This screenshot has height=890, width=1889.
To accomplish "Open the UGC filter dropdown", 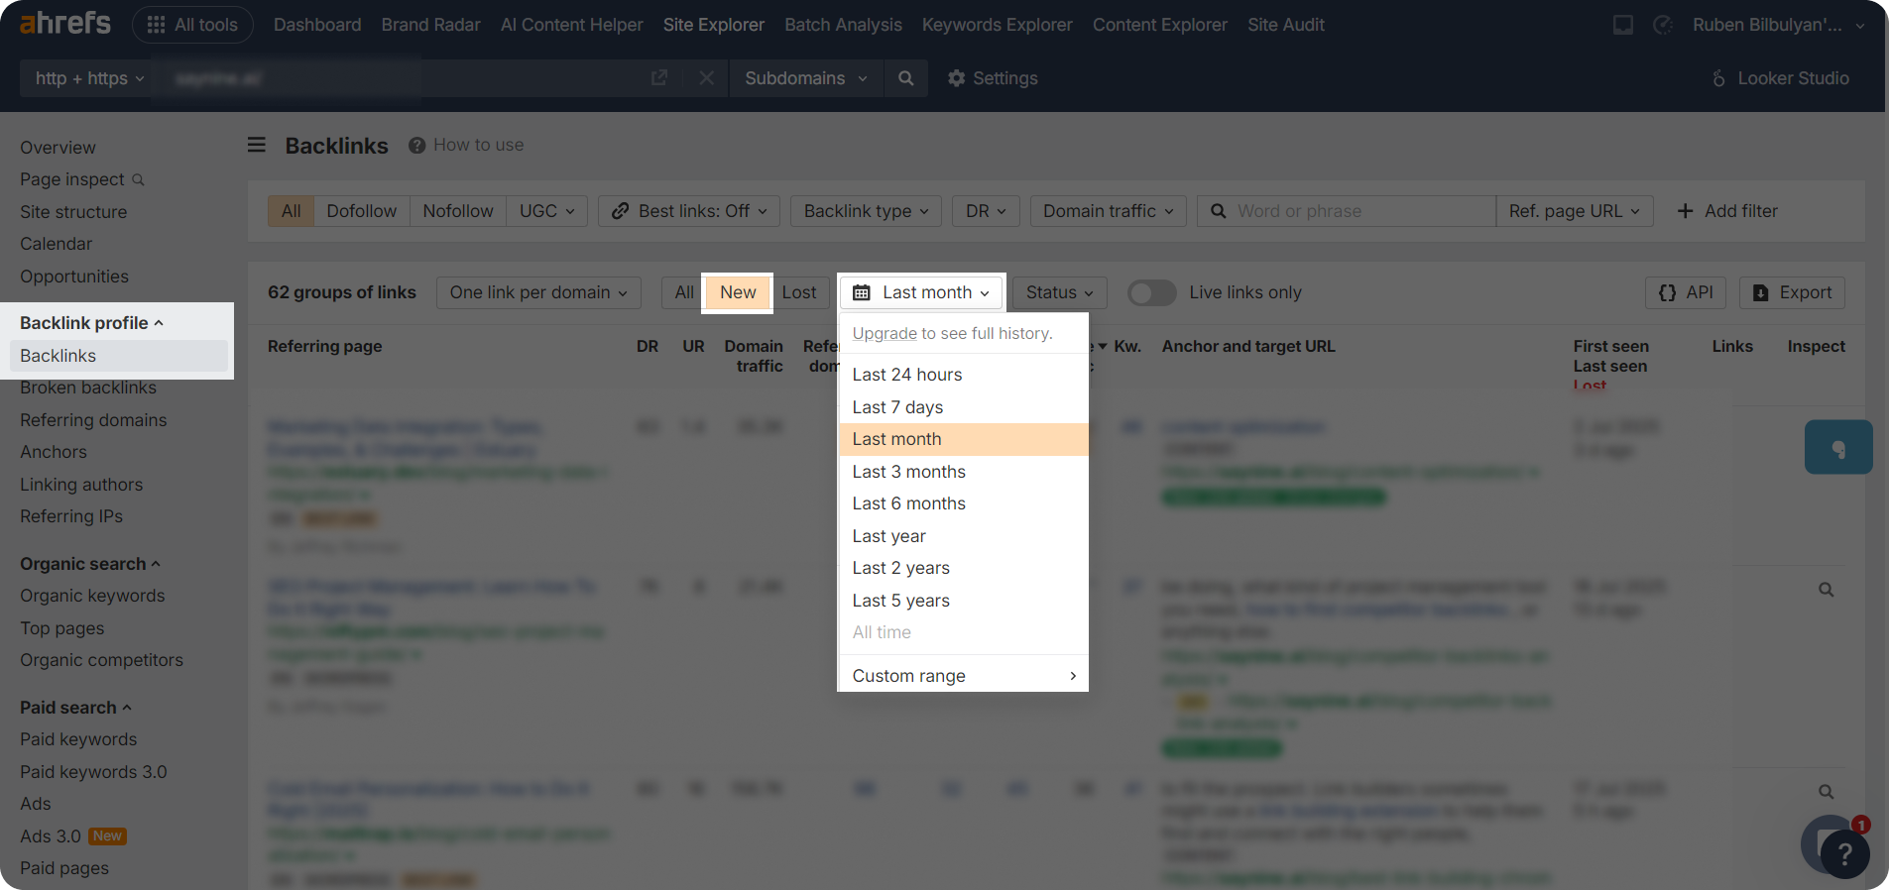I will click(547, 211).
